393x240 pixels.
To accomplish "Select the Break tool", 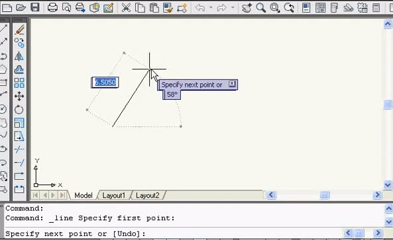I will [19, 189].
